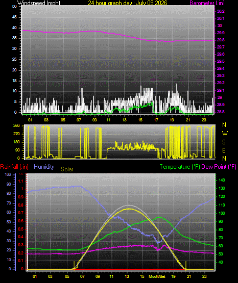Click the N compass letter at top of wind direction
This screenshot has width=238, height=283.
coord(224,125)
